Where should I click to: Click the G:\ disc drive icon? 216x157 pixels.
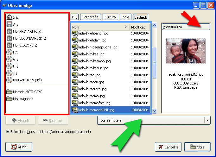click(x=10, y=59)
